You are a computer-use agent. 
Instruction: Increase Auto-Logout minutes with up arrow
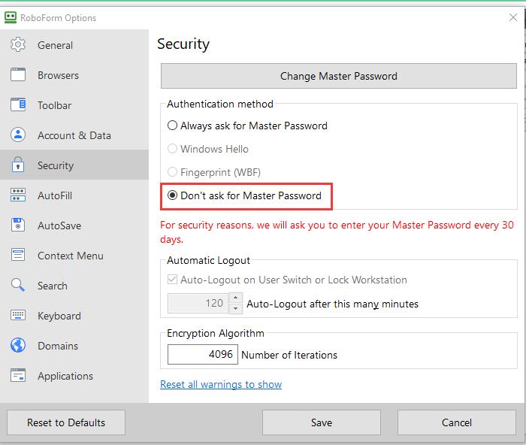(x=235, y=298)
